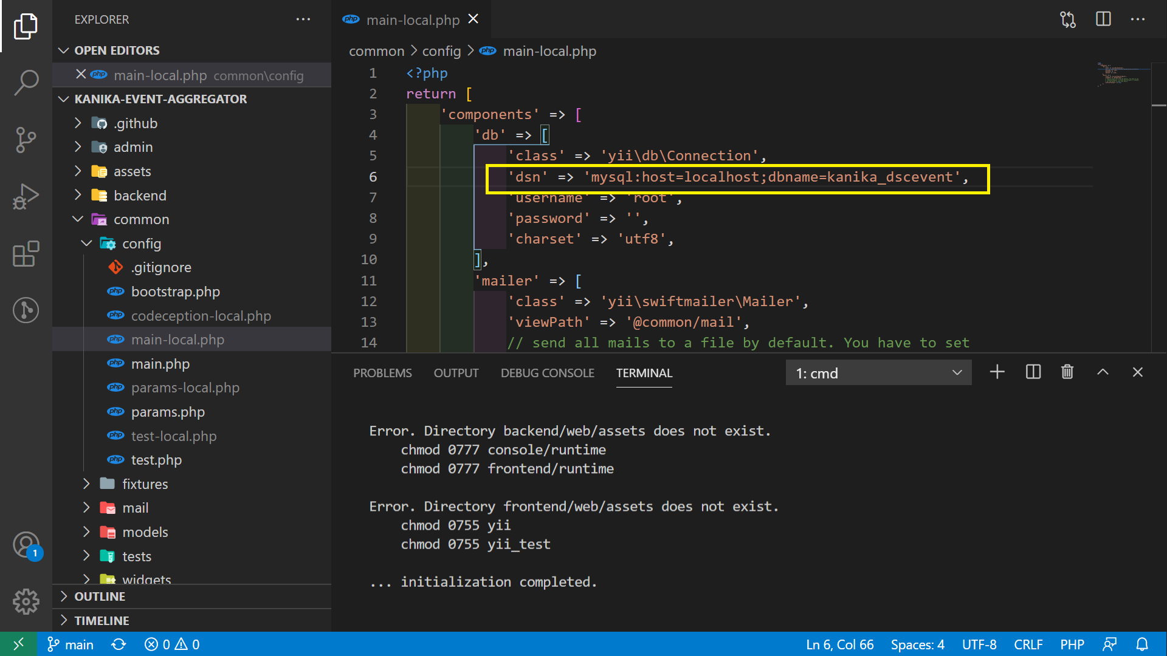The height and width of the screenshot is (656, 1167).
Task: Open editor more actions menu
Action: coord(1138,19)
